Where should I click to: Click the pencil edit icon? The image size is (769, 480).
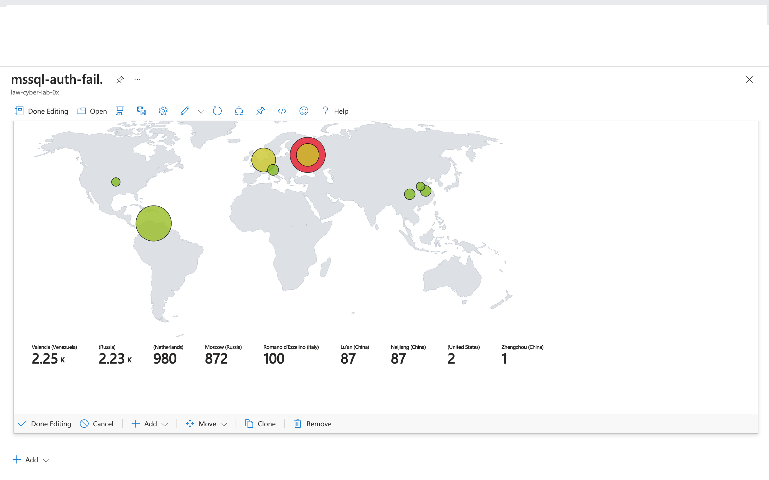(185, 111)
